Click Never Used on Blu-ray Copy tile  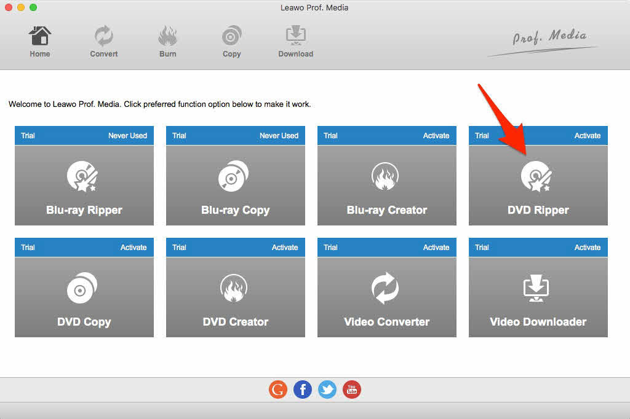click(279, 136)
